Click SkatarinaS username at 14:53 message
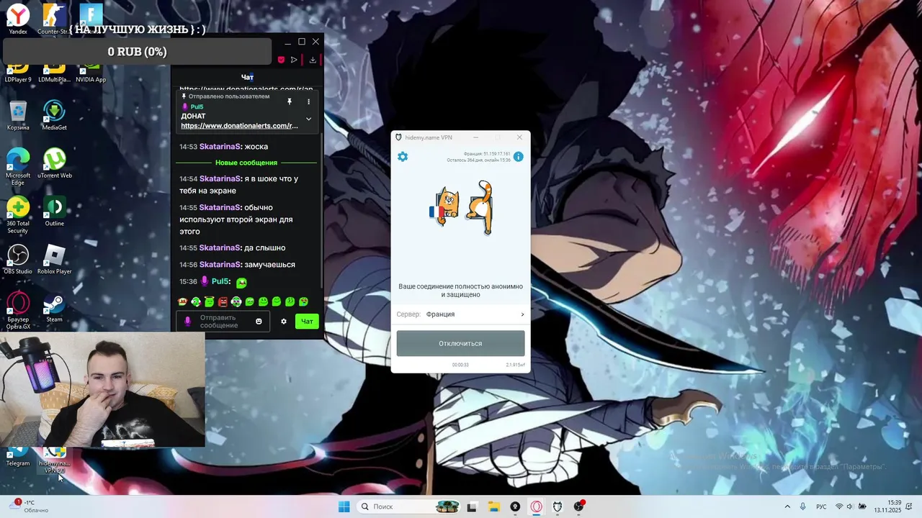Screen dimensions: 922x518 (220, 147)
